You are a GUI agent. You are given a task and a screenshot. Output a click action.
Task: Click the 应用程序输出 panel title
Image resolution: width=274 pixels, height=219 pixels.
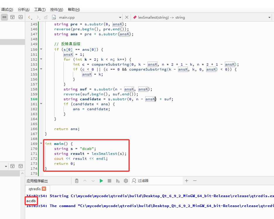(37, 181)
